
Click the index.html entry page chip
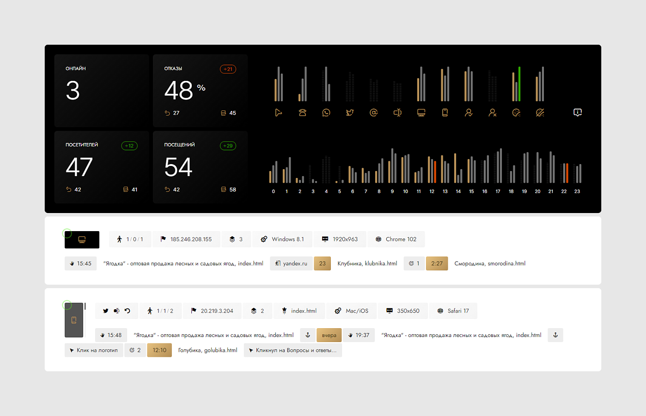click(x=299, y=311)
